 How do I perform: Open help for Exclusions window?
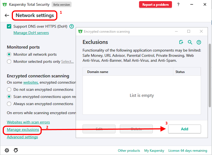click(x=199, y=42)
